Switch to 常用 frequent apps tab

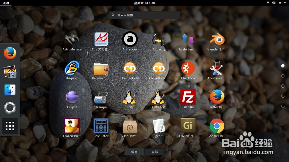coord(134,152)
